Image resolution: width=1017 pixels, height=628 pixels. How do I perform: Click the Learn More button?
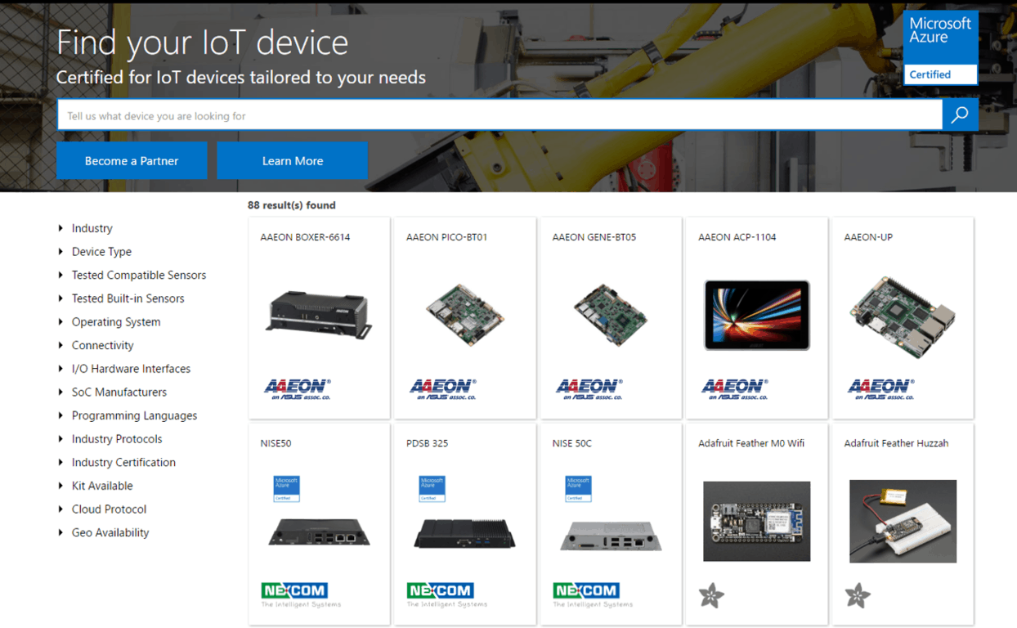pos(292,161)
